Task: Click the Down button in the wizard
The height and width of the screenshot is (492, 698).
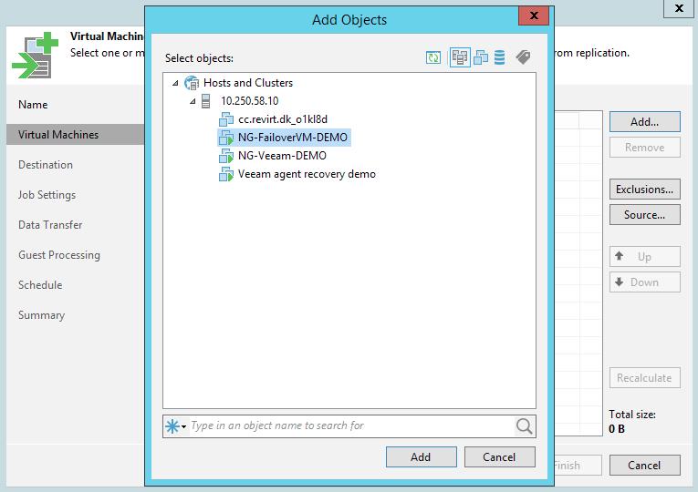Action: tap(644, 282)
